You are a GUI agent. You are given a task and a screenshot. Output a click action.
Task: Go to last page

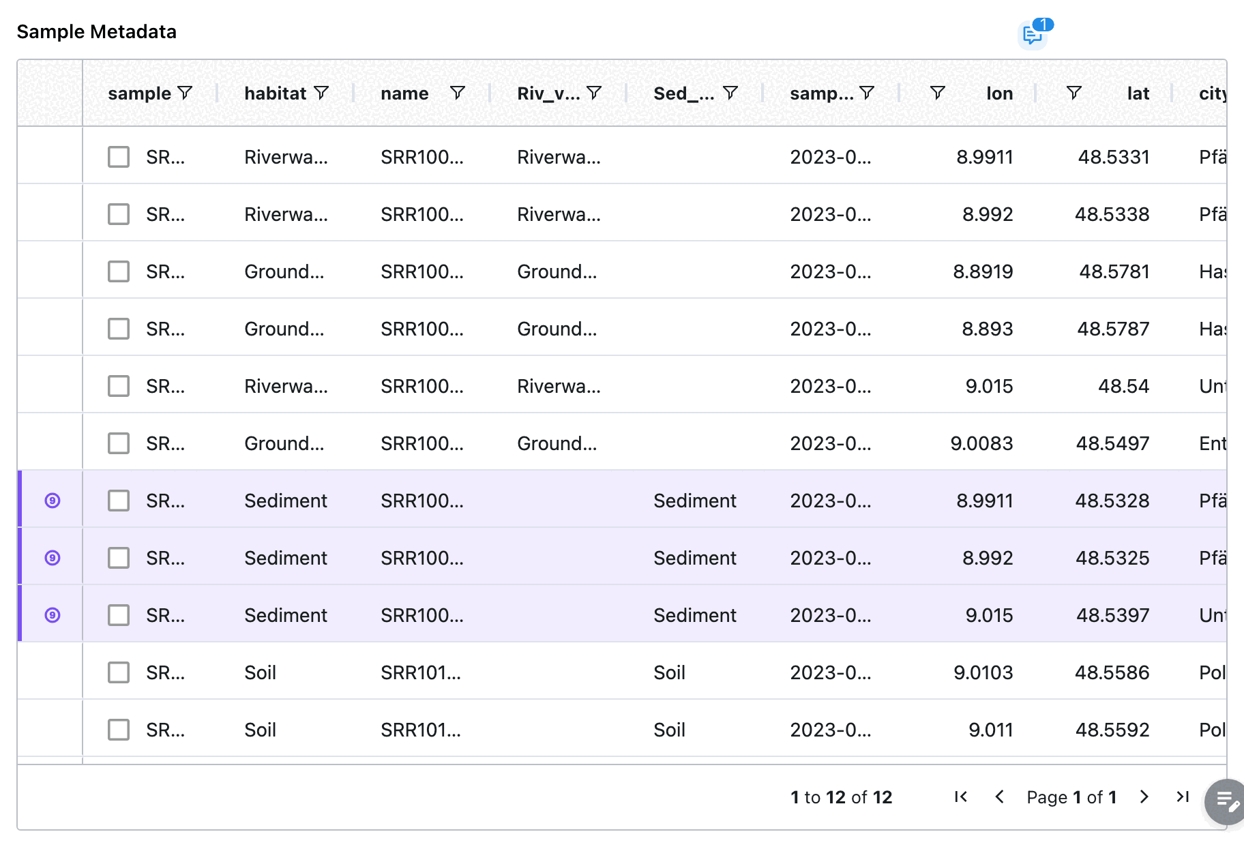click(x=1183, y=797)
